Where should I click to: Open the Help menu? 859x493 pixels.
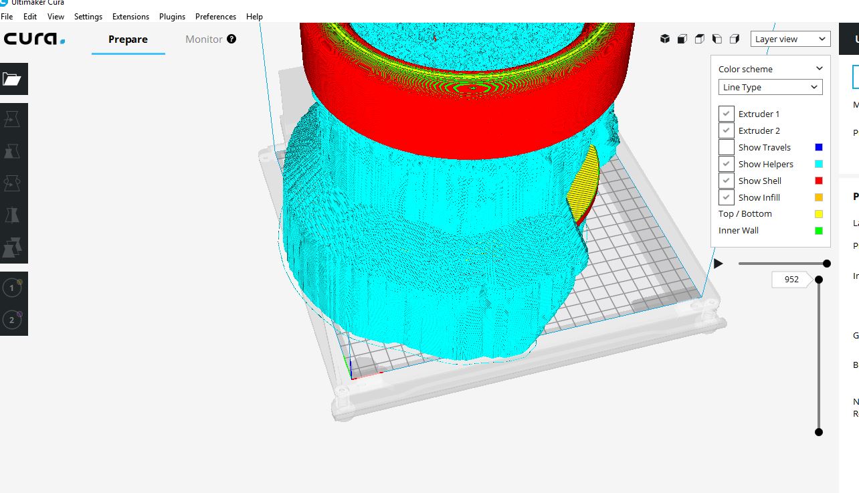tap(254, 16)
